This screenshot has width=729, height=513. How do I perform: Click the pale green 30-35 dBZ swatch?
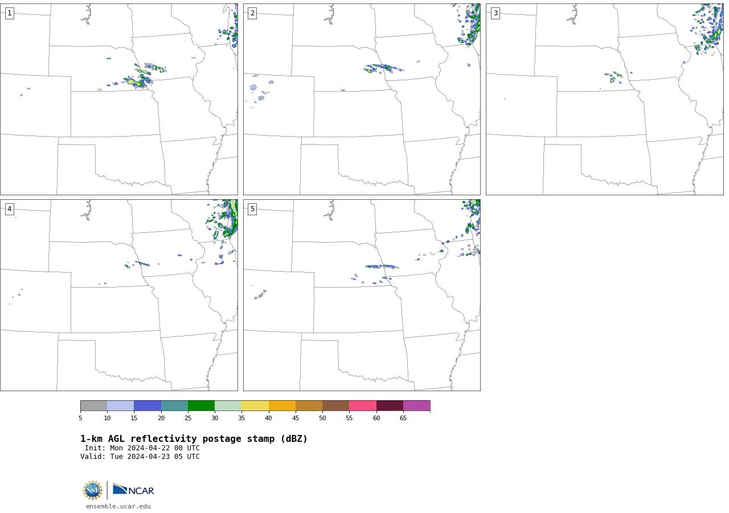(228, 406)
